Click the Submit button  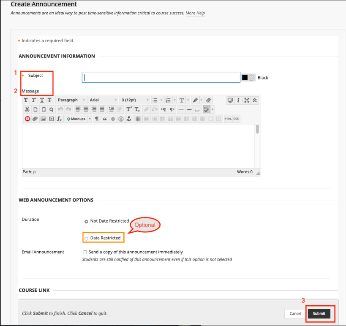[319, 313]
